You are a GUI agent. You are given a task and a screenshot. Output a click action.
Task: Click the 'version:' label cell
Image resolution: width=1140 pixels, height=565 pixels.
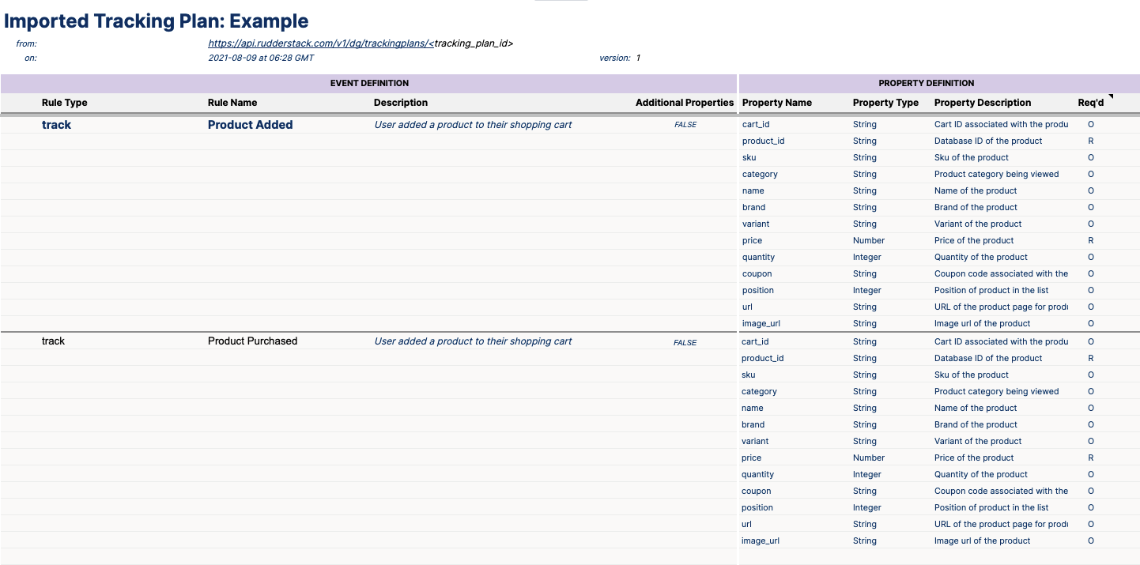pos(615,58)
